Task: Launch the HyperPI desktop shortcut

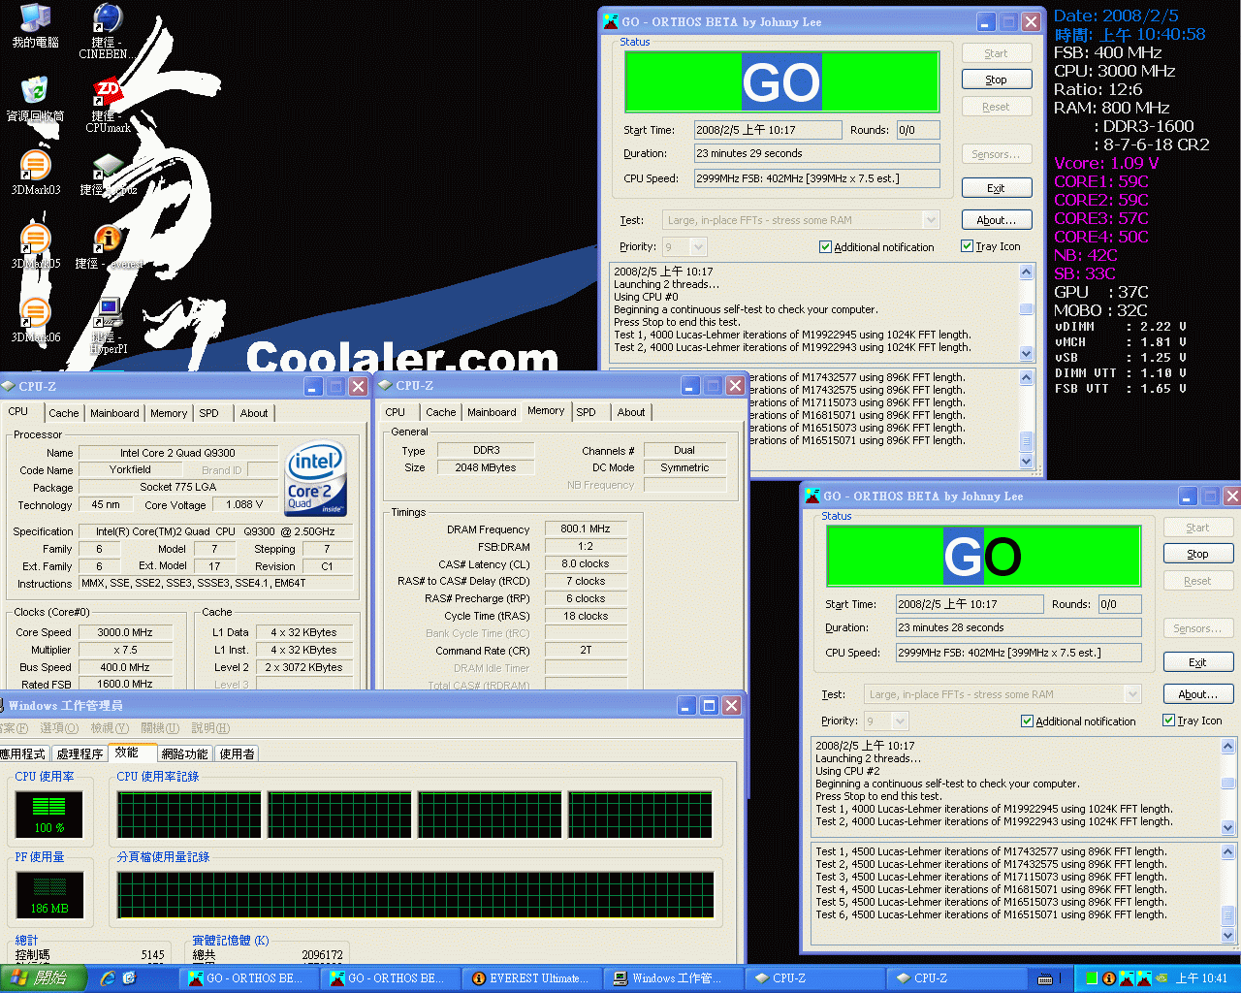Action: [108, 326]
